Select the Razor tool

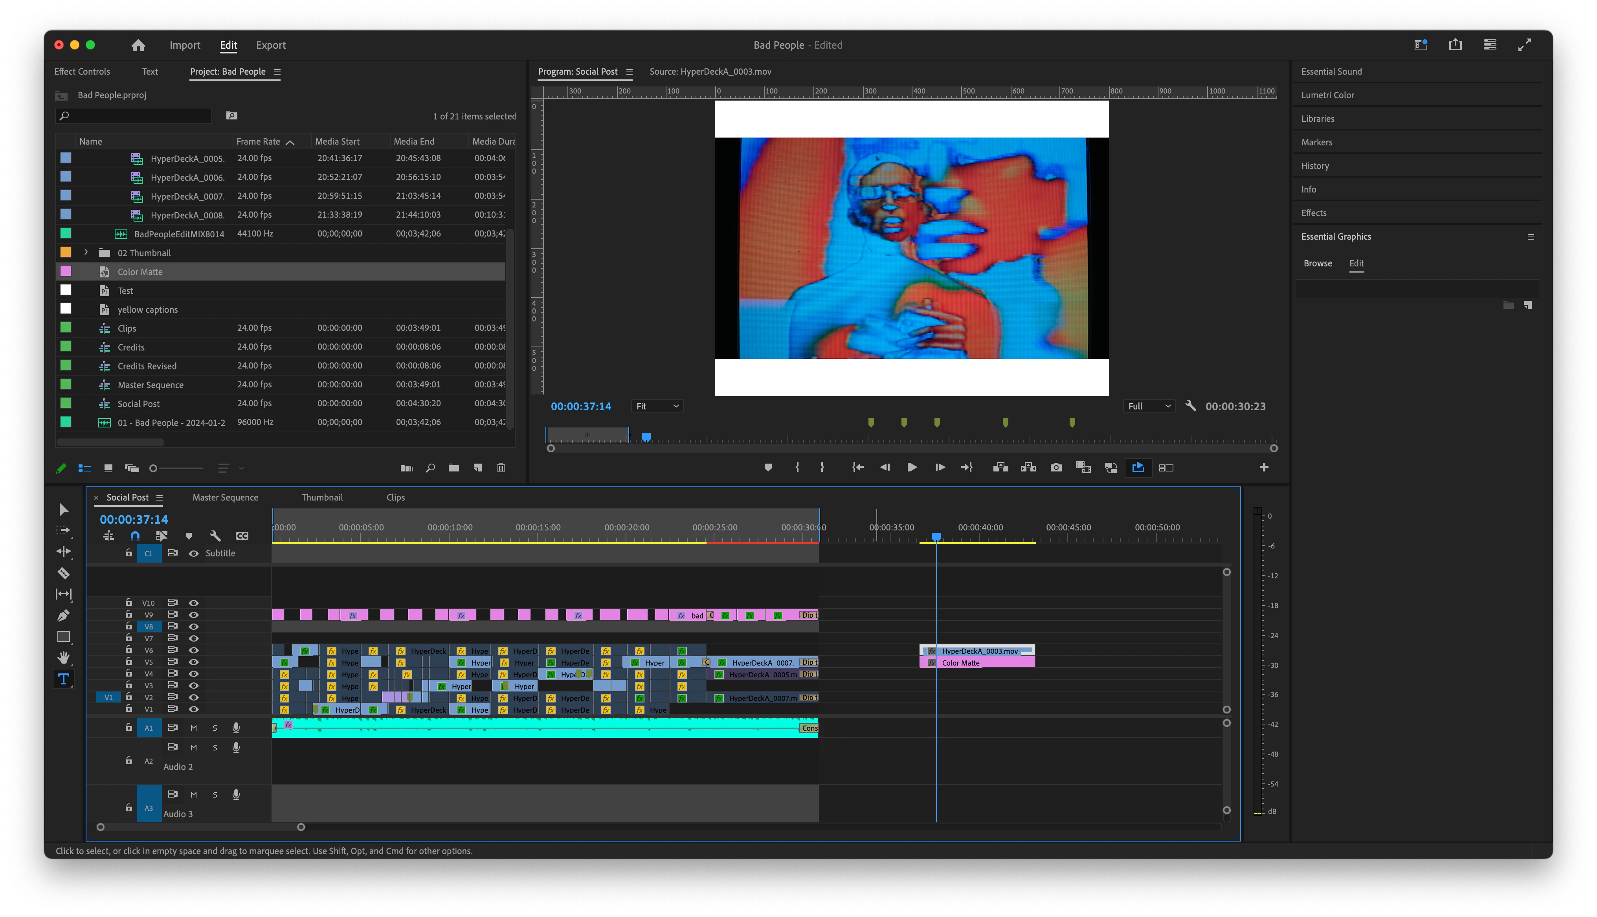[x=64, y=573]
